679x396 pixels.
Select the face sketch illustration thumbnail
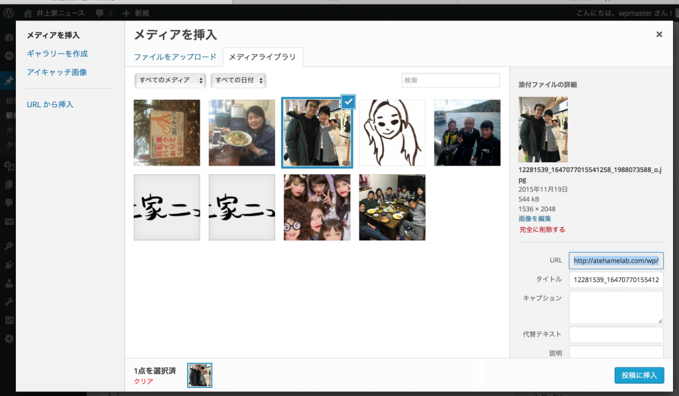[x=392, y=132]
